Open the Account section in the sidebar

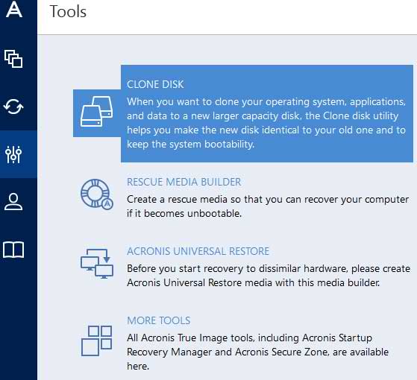13,202
